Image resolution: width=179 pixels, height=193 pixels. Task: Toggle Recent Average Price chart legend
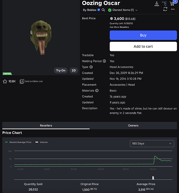(18, 142)
